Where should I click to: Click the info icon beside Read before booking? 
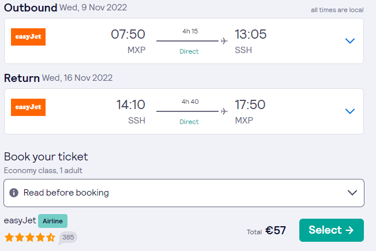coord(14,193)
